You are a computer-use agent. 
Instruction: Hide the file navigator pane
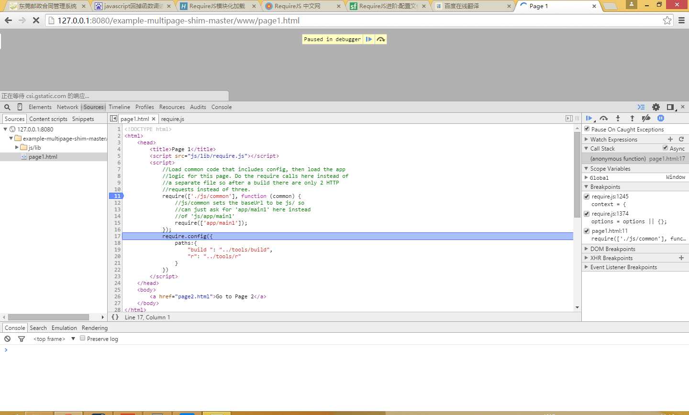point(113,119)
